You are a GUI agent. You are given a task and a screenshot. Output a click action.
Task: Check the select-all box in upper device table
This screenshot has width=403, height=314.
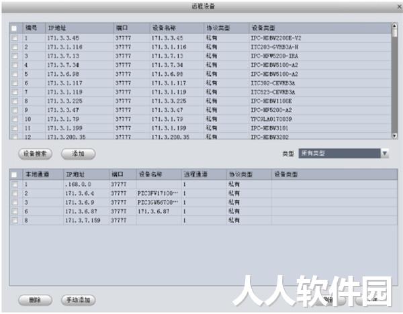[14, 28]
